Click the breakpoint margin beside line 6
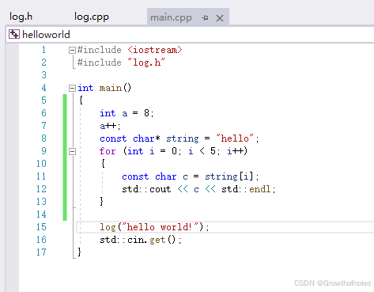The width and height of the screenshot is (374, 292). coord(12,113)
